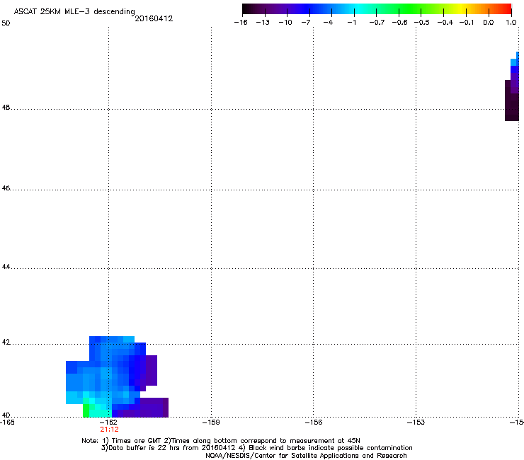Click the latitude axis label 44
This screenshot has height=460, width=524.
[x=6, y=267]
